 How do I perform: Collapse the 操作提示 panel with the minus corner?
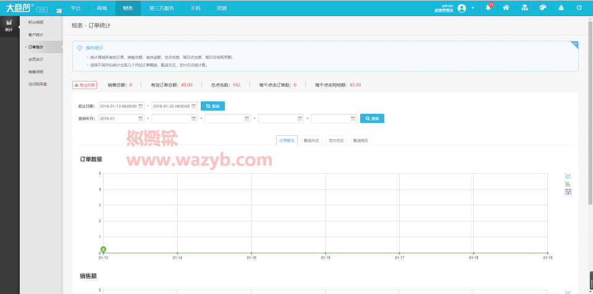[x=575, y=44]
